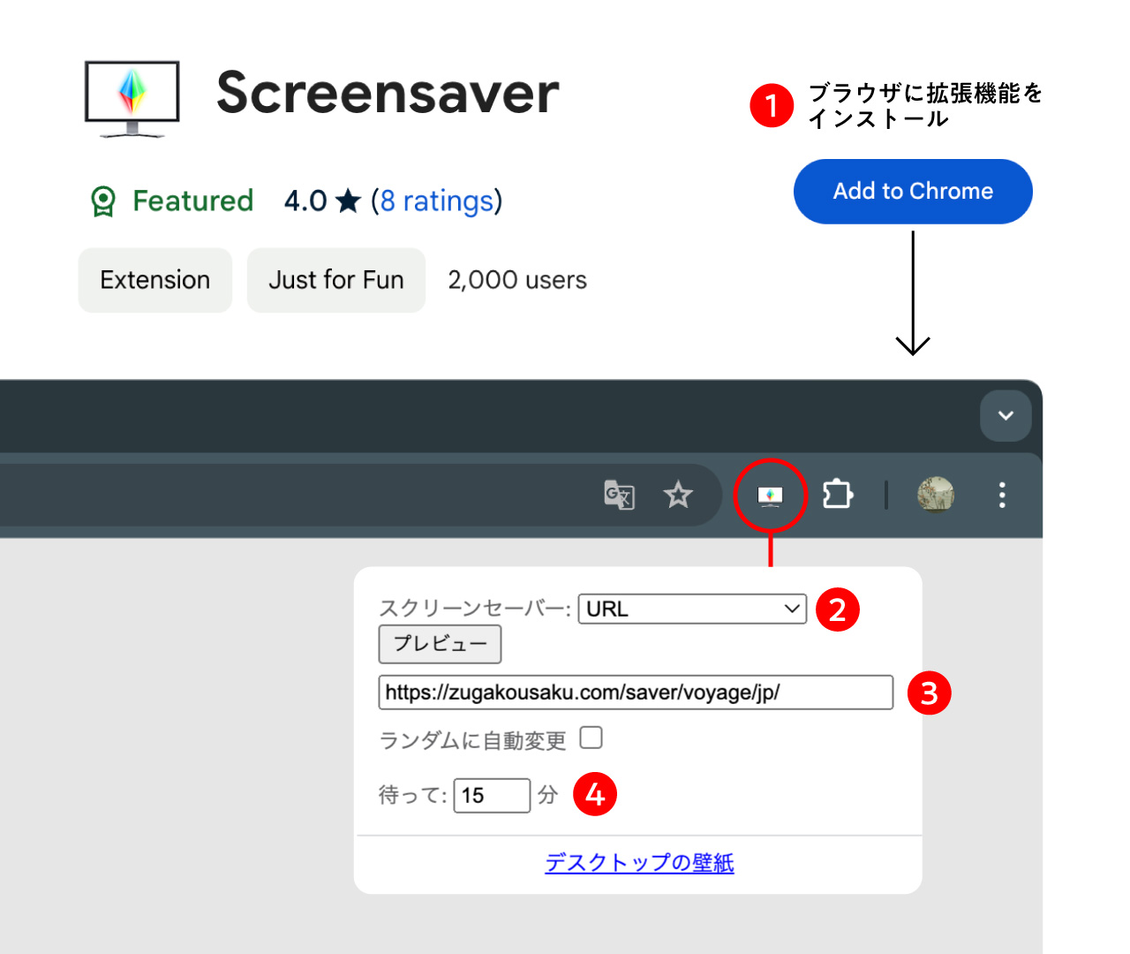
Task: Click the スクリーンセーバー: label
Action: tap(475, 609)
